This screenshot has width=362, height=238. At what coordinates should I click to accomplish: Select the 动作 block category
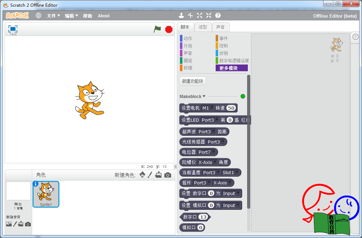186,38
